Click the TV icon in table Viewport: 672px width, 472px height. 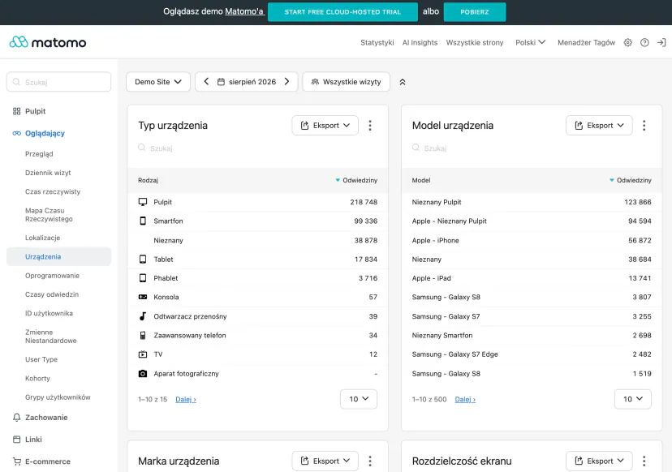click(143, 354)
